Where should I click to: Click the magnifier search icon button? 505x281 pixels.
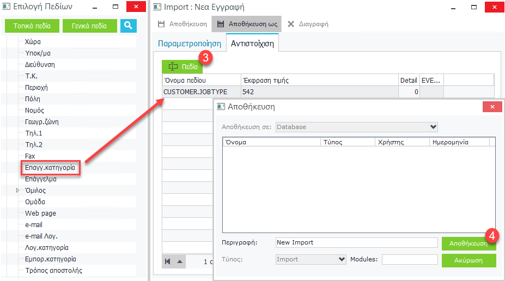[x=128, y=26]
